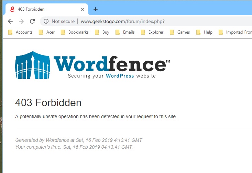252x173 pixels.
Task: Click the Securing your WordPress website tagline
Action: coord(112,76)
